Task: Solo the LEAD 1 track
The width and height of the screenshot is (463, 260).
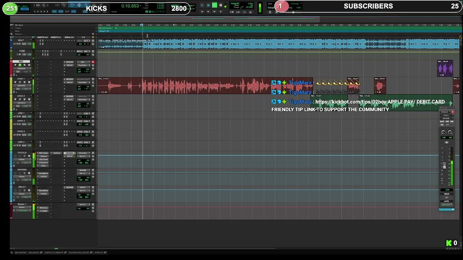Action: [25, 82]
